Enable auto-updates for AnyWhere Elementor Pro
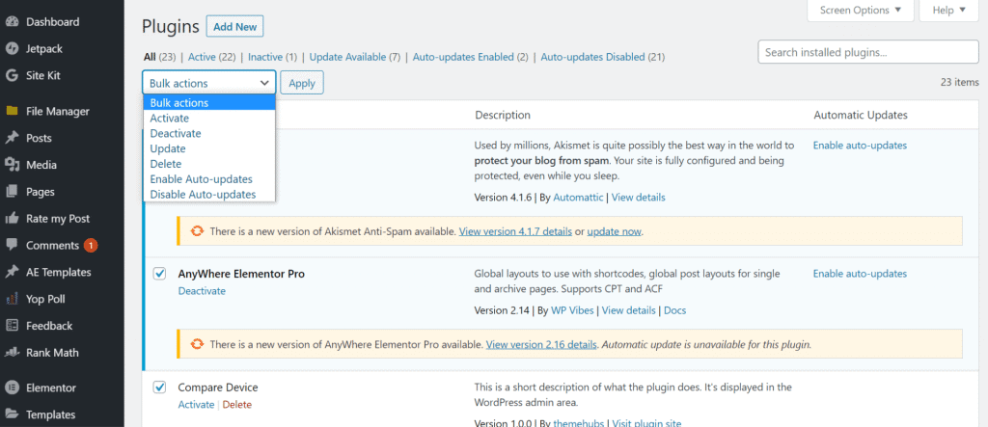This screenshot has width=988, height=427. click(x=860, y=274)
